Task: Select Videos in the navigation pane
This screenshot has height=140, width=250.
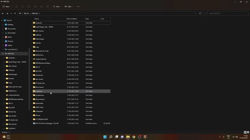Action: click(10, 45)
